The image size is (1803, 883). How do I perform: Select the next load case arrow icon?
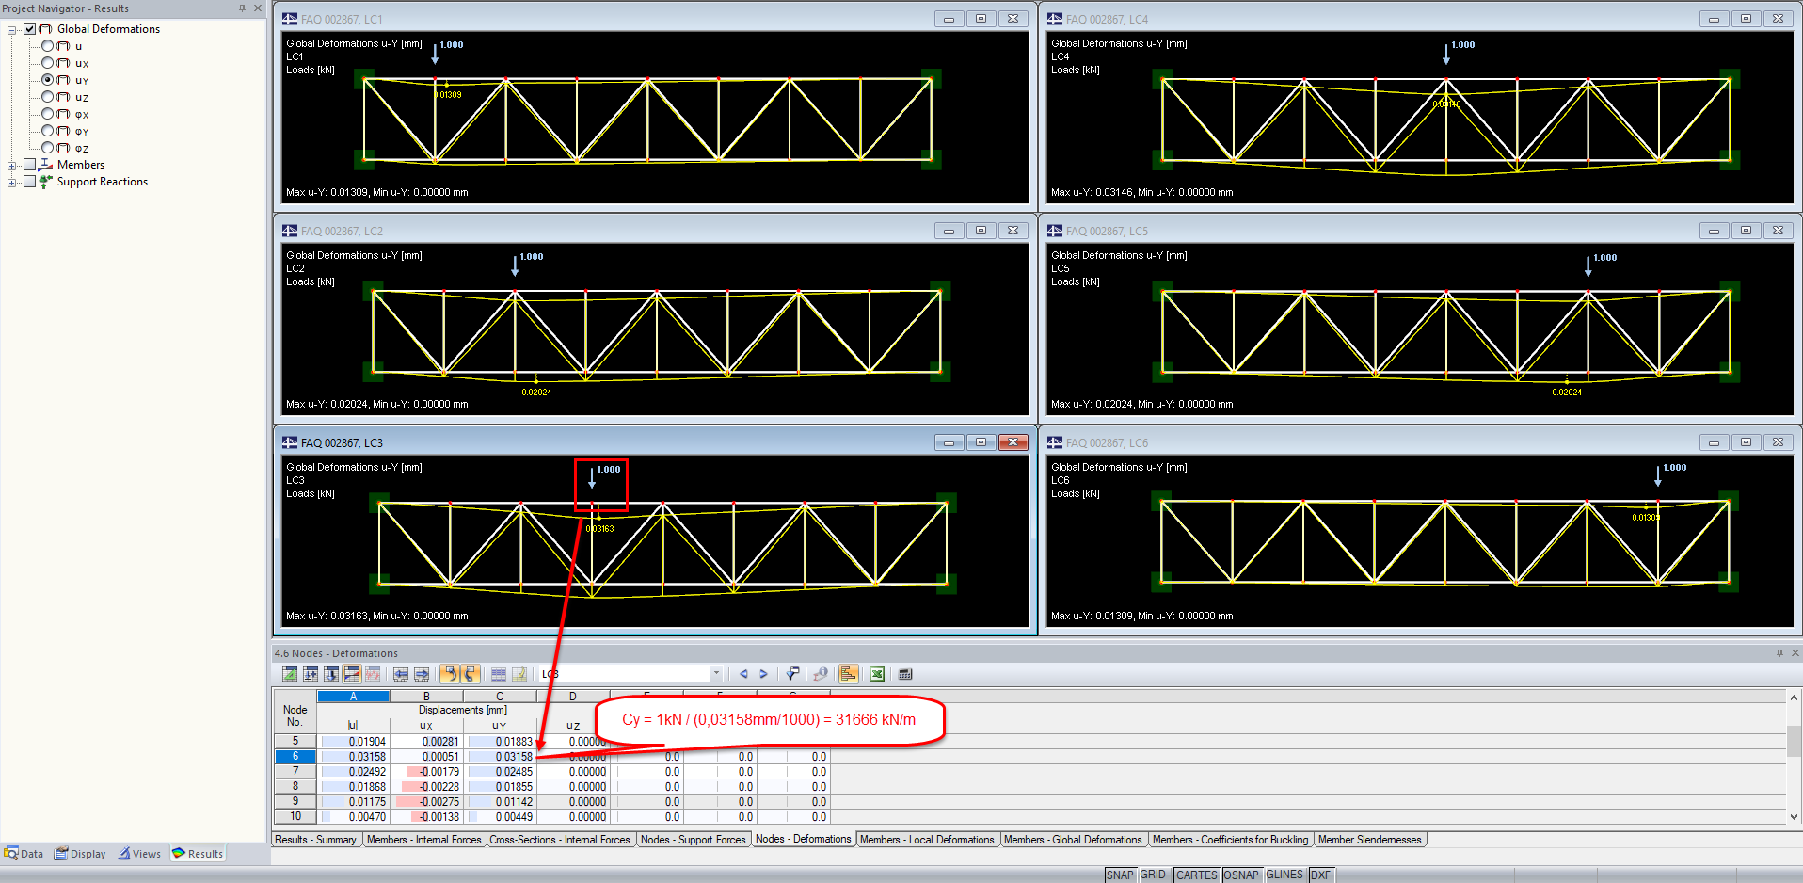pyautogui.click(x=763, y=674)
